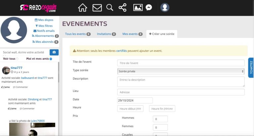Open Notifs emails settings

pos(44,31)
